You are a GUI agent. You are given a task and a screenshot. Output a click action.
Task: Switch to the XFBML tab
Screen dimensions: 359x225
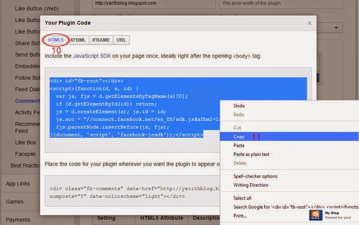point(78,40)
